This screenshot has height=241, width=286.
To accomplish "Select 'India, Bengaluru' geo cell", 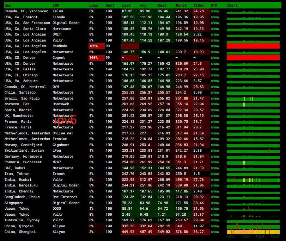I will [x=21, y=185].
